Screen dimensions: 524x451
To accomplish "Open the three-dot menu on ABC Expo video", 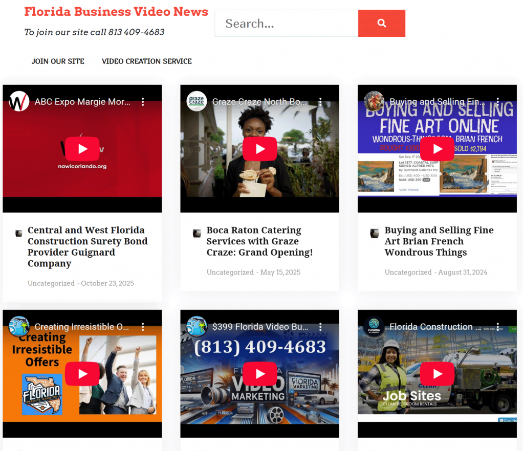I will [x=143, y=102].
